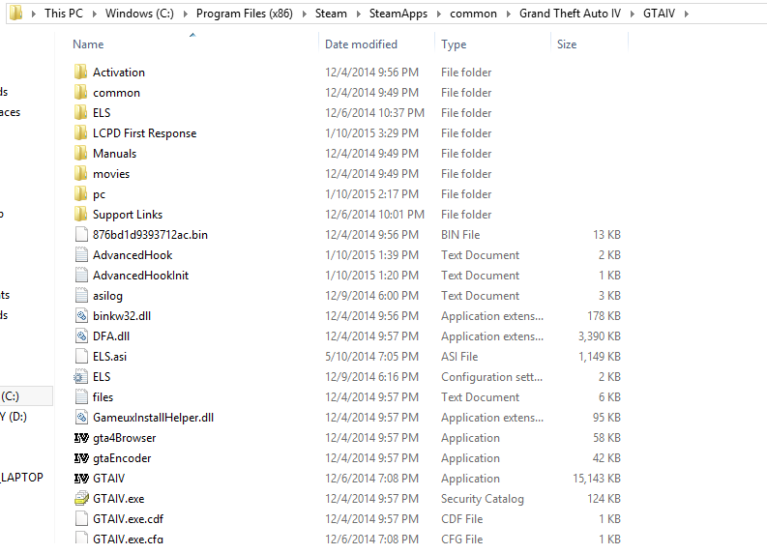Click the CDF File type cell
This screenshot has height=554, width=767.
coord(461,519)
